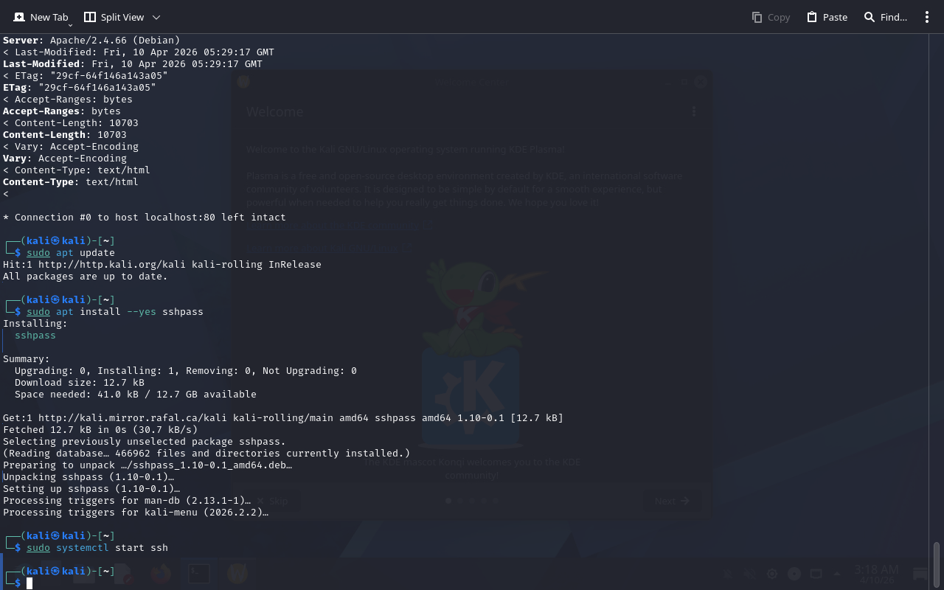Click the Split View panes icon

tap(90, 17)
